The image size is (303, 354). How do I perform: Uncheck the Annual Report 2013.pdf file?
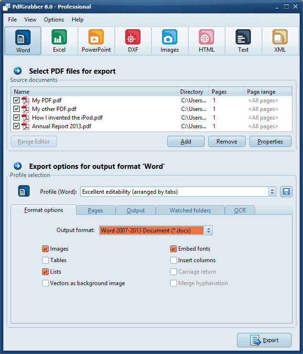pos(17,126)
